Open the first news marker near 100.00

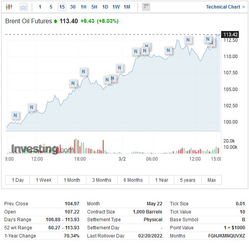(x=15, y=115)
